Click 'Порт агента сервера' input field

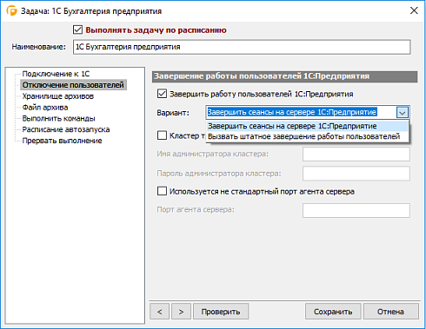356,210
